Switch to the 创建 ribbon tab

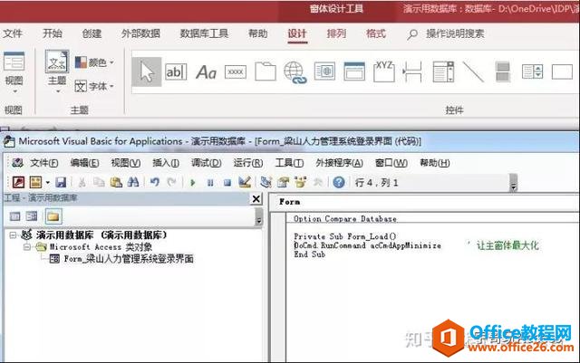(x=92, y=33)
